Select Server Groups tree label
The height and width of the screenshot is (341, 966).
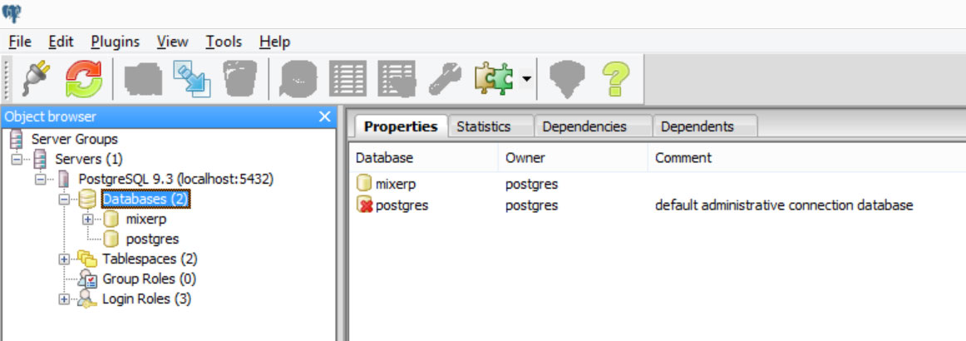point(75,140)
